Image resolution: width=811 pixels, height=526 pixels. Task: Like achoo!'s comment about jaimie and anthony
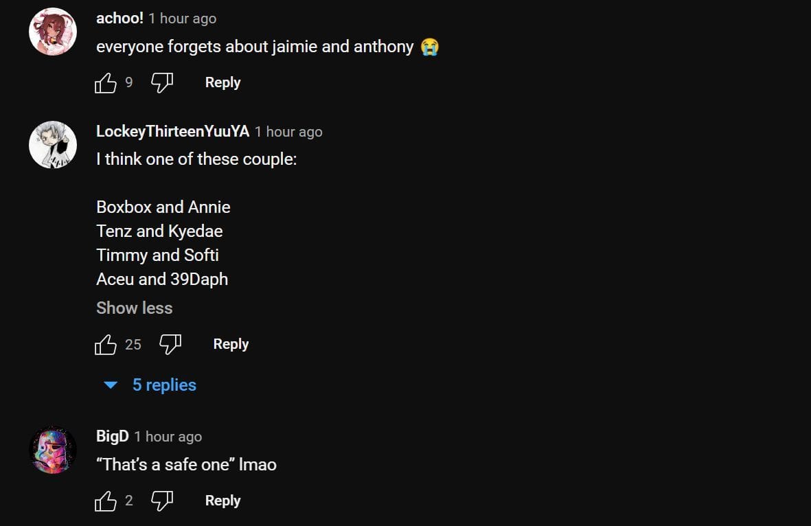point(106,83)
